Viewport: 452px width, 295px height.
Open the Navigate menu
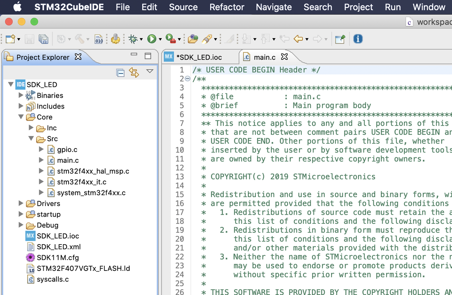[x=274, y=7]
